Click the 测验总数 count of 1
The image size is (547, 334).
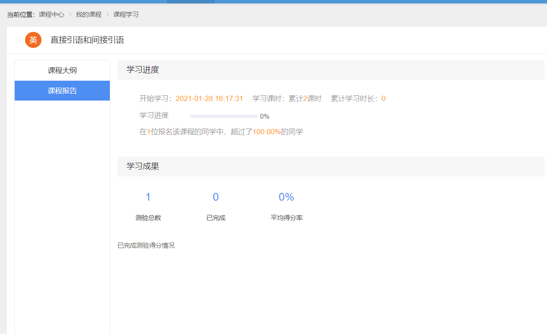148,197
